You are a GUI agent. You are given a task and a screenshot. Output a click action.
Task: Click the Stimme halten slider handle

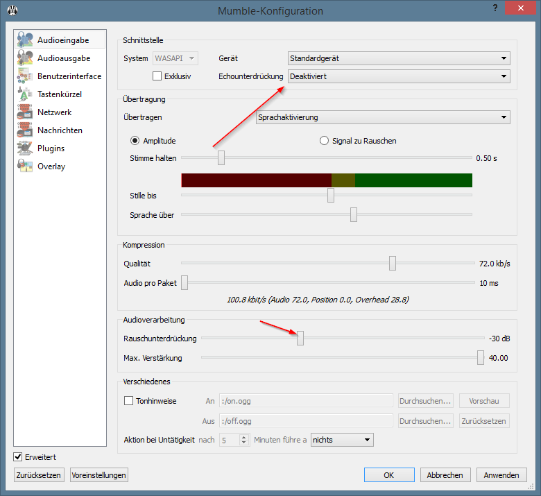pos(221,157)
